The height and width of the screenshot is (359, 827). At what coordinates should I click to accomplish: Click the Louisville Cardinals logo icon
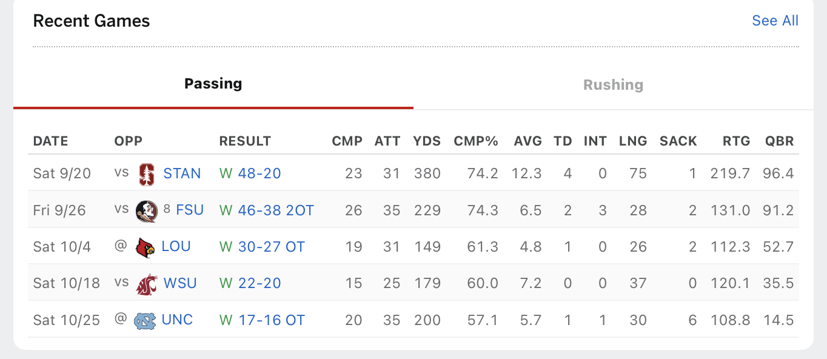pyautogui.click(x=146, y=247)
